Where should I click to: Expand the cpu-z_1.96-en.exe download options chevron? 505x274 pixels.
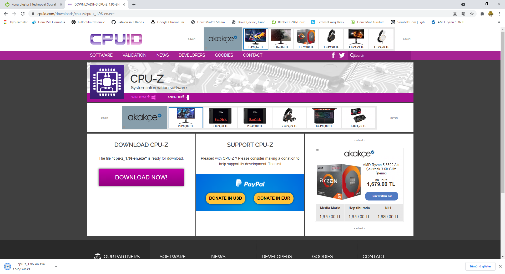(56, 267)
